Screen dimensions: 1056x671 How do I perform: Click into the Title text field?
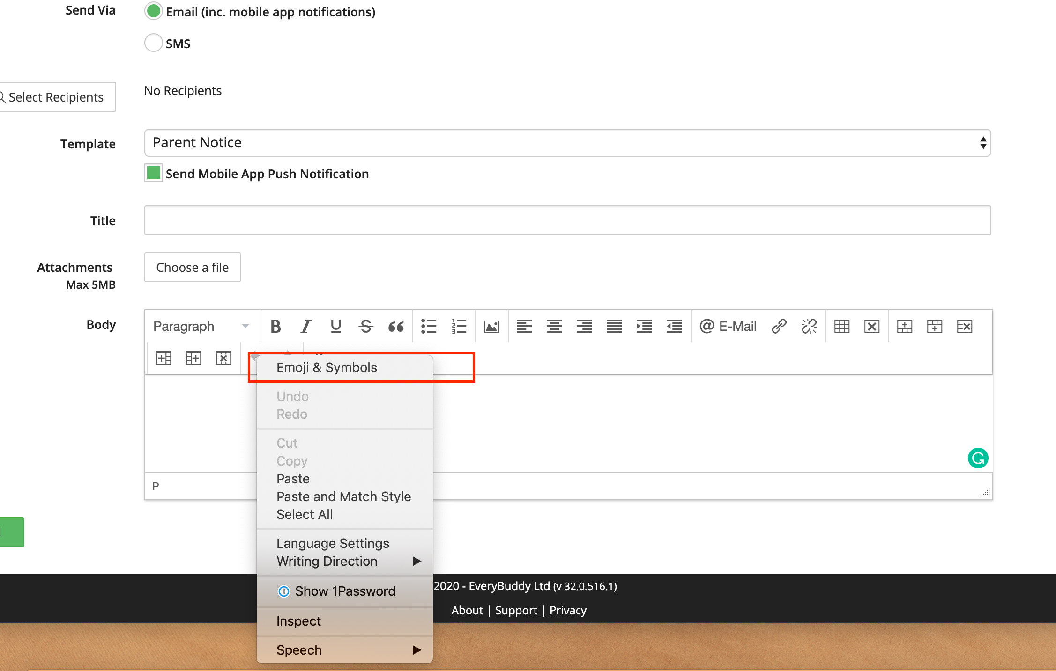tap(567, 220)
